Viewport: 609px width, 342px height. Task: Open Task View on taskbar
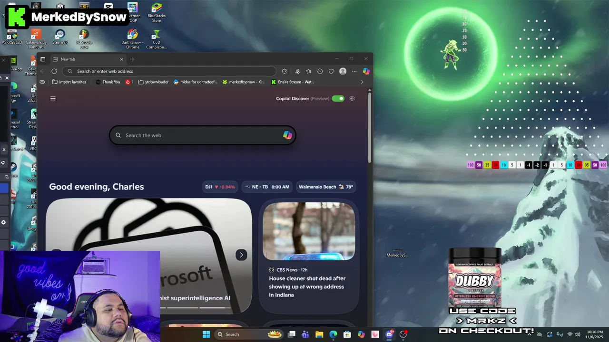(292, 334)
